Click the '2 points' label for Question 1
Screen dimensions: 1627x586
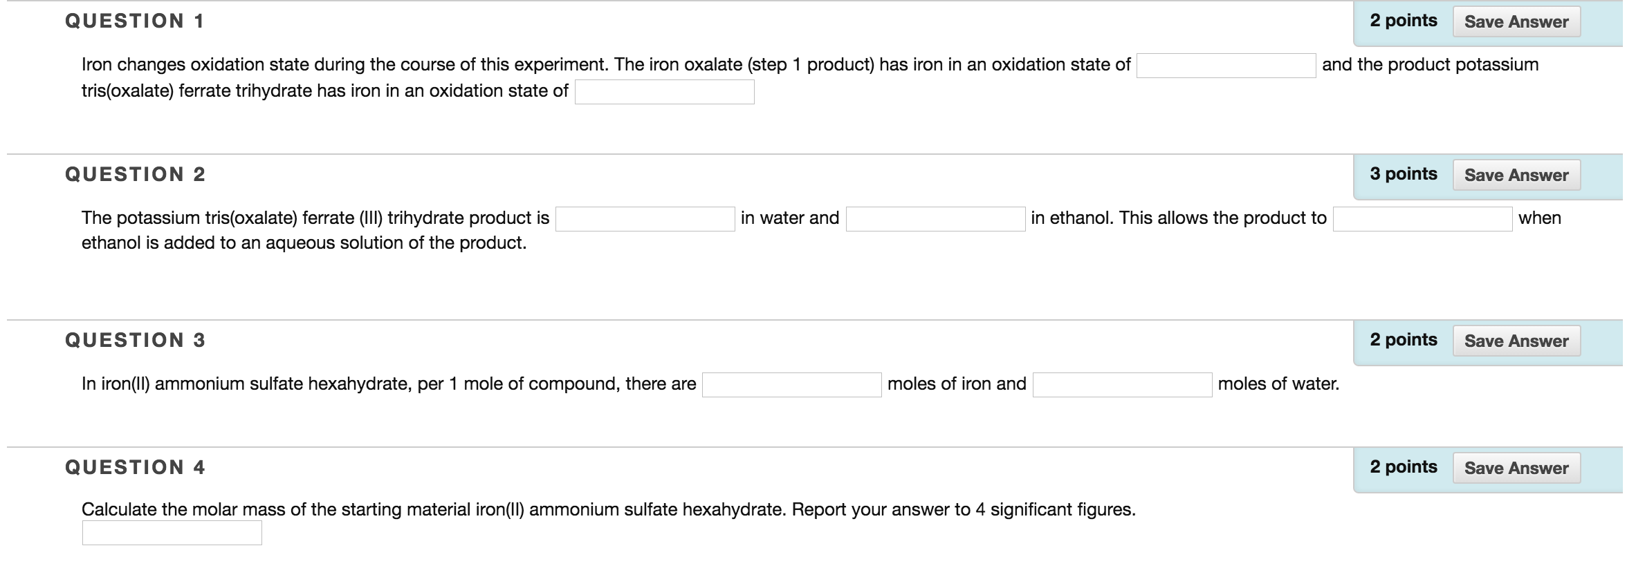pos(1404,21)
